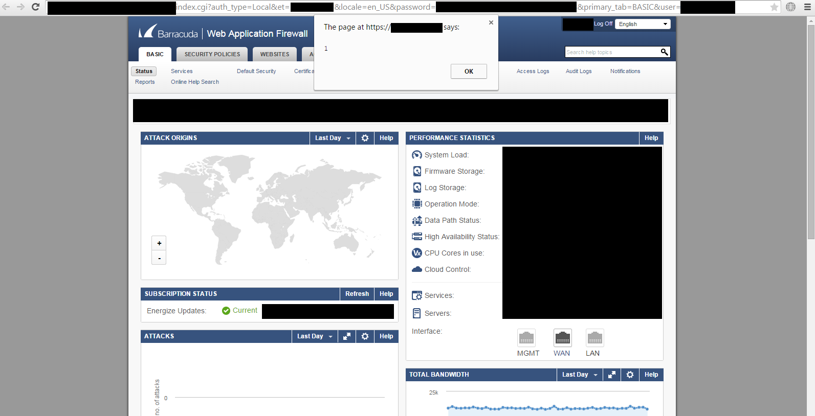This screenshot has height=416, width=815.
Task: Click the search magnifier icon
Action: point(664,52)
